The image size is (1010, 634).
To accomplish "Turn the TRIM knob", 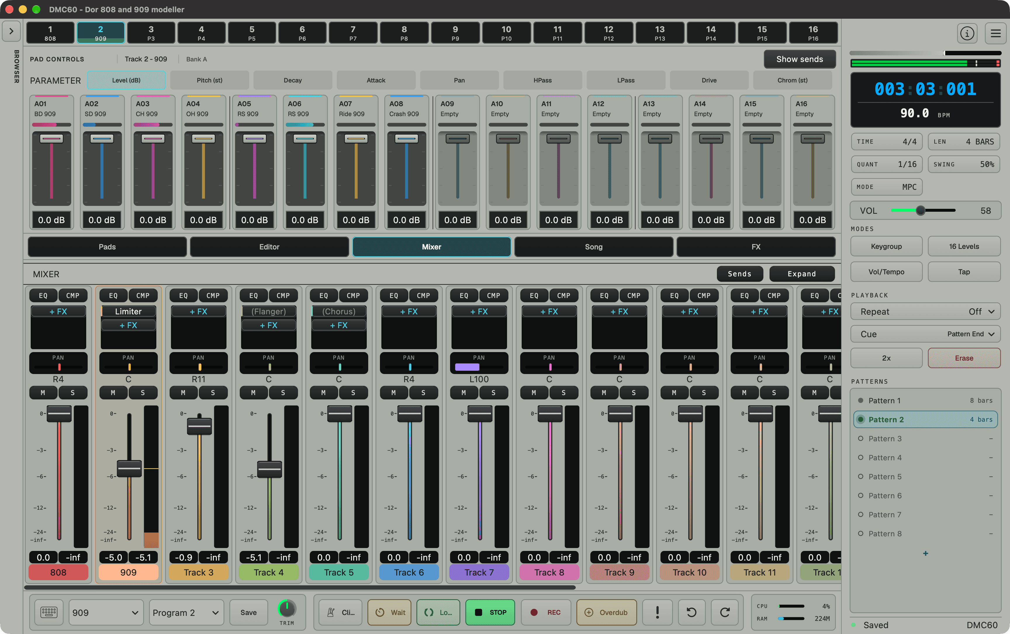I will [x=287, y=609].
